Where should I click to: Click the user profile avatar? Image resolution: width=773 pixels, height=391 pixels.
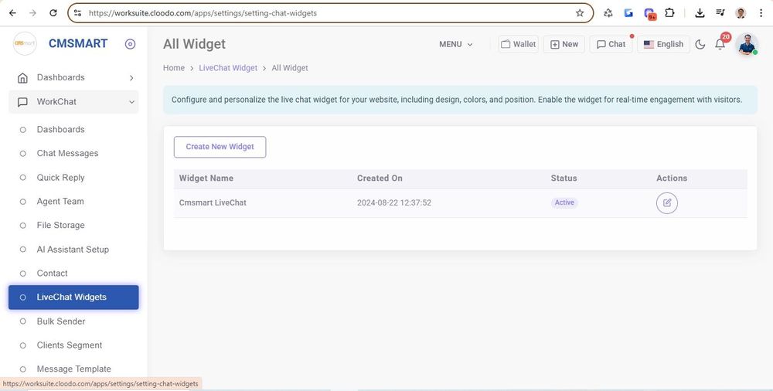tap(746, 44)
